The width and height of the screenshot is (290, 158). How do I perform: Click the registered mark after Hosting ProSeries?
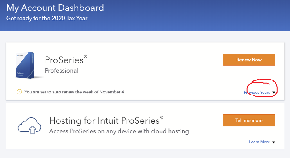161,117
